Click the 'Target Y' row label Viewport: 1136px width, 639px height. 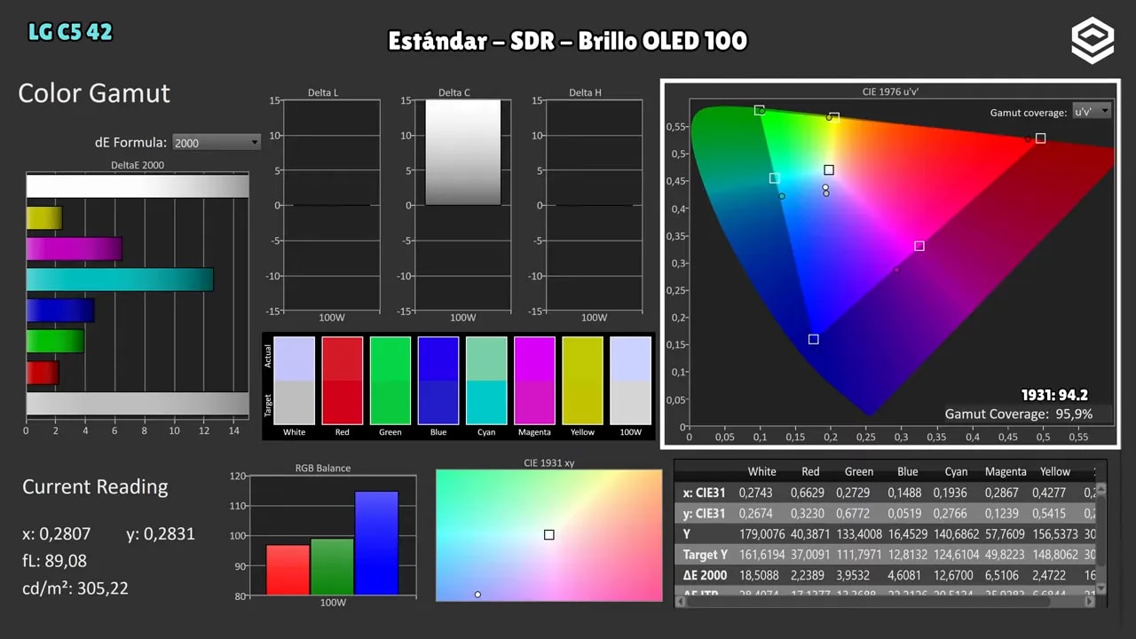[x=706, y=555]
